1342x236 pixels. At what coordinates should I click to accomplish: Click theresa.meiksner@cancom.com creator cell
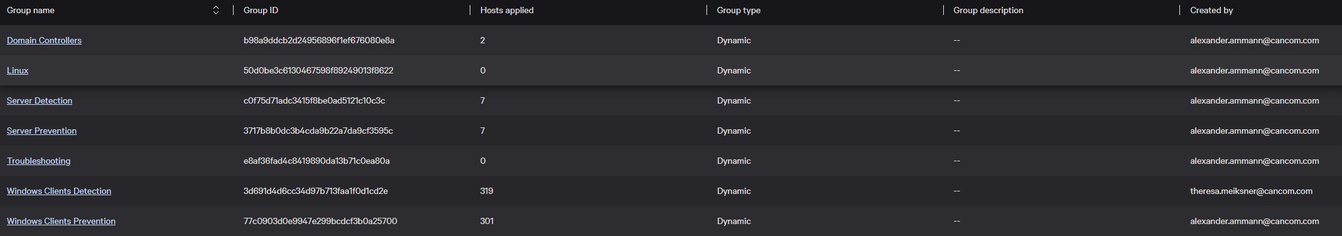point(1251,191)
